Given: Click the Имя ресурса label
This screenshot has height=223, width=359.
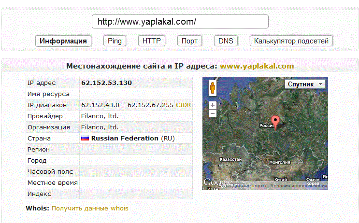Looking at the screenshot, I should click(48, 94).
